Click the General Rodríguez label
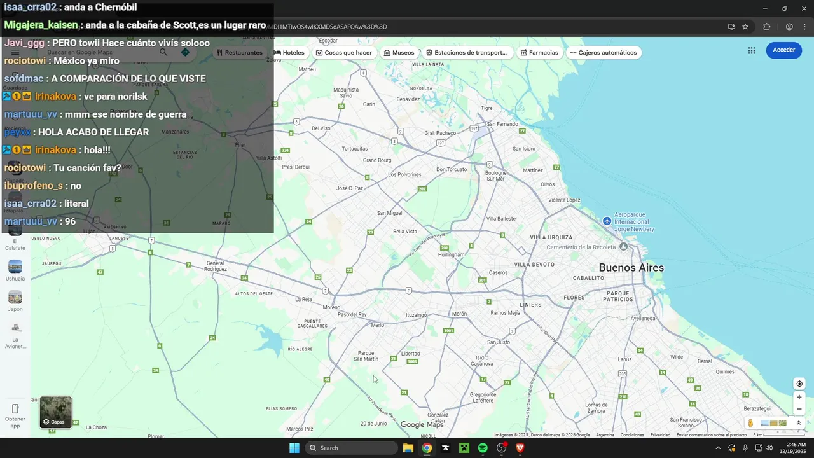The width and height of the screenshot is (814, 458). point(215,266)
